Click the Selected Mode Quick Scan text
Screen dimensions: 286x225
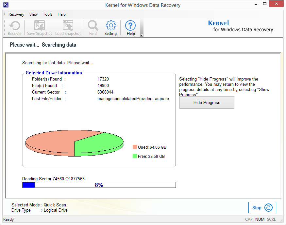[x=39, y=205]
